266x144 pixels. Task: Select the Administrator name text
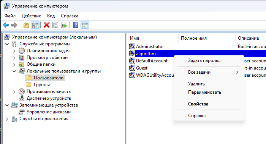coord(150,46)
